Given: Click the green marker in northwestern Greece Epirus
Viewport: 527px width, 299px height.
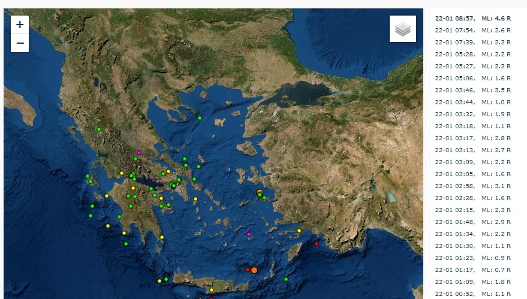Looking at the screenshot, I should coord(99,129).
